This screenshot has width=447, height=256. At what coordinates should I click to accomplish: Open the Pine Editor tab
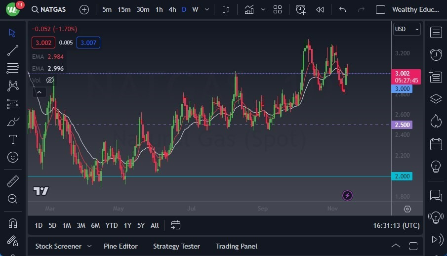tap(121, 246)
